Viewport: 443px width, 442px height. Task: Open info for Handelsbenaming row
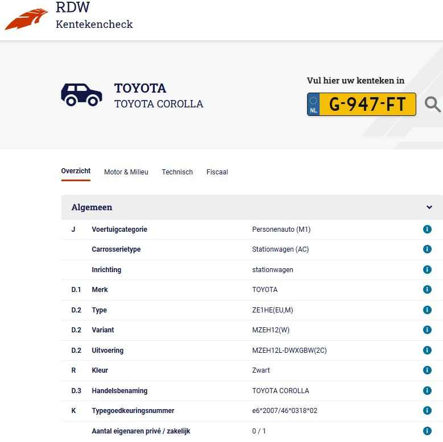click(x=427, y=391)
